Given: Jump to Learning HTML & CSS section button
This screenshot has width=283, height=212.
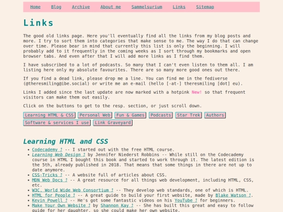Looking at the screenshot, I should (x=49, y=115).
